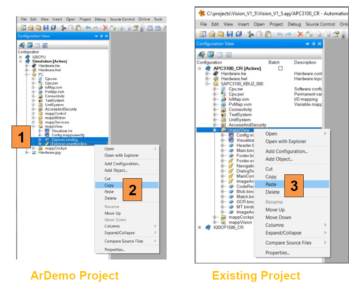Expand the X20CP1586_CR configuration node
The height and width of the screenshot is (288, 356).
199,227
